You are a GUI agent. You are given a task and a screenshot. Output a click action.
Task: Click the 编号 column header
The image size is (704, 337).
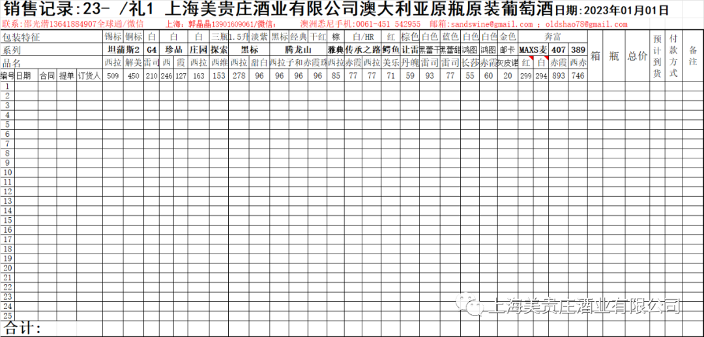click(8, 76)
